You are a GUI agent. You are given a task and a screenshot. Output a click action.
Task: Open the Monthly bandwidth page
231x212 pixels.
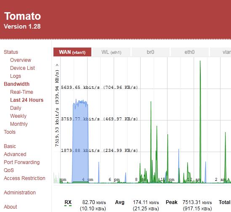pyautogui.click(x=19, y=124)
